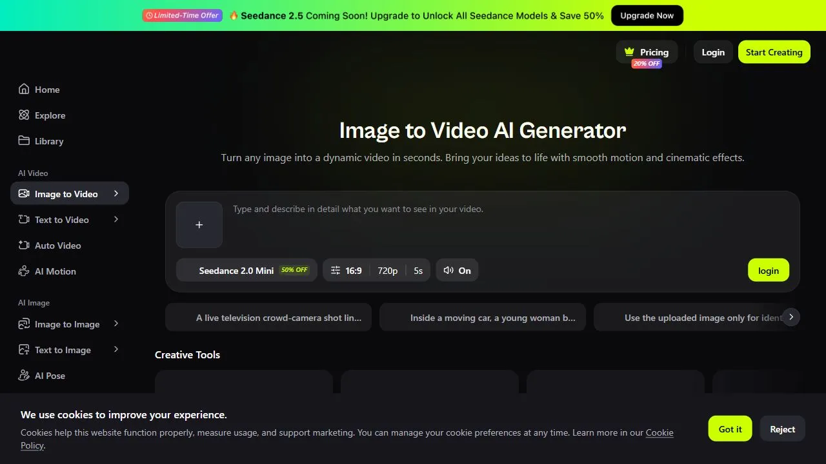The width and height of the screenshot is (826, 464).
Task: Click the Limited-Time Offer badge
Action: 182,15
